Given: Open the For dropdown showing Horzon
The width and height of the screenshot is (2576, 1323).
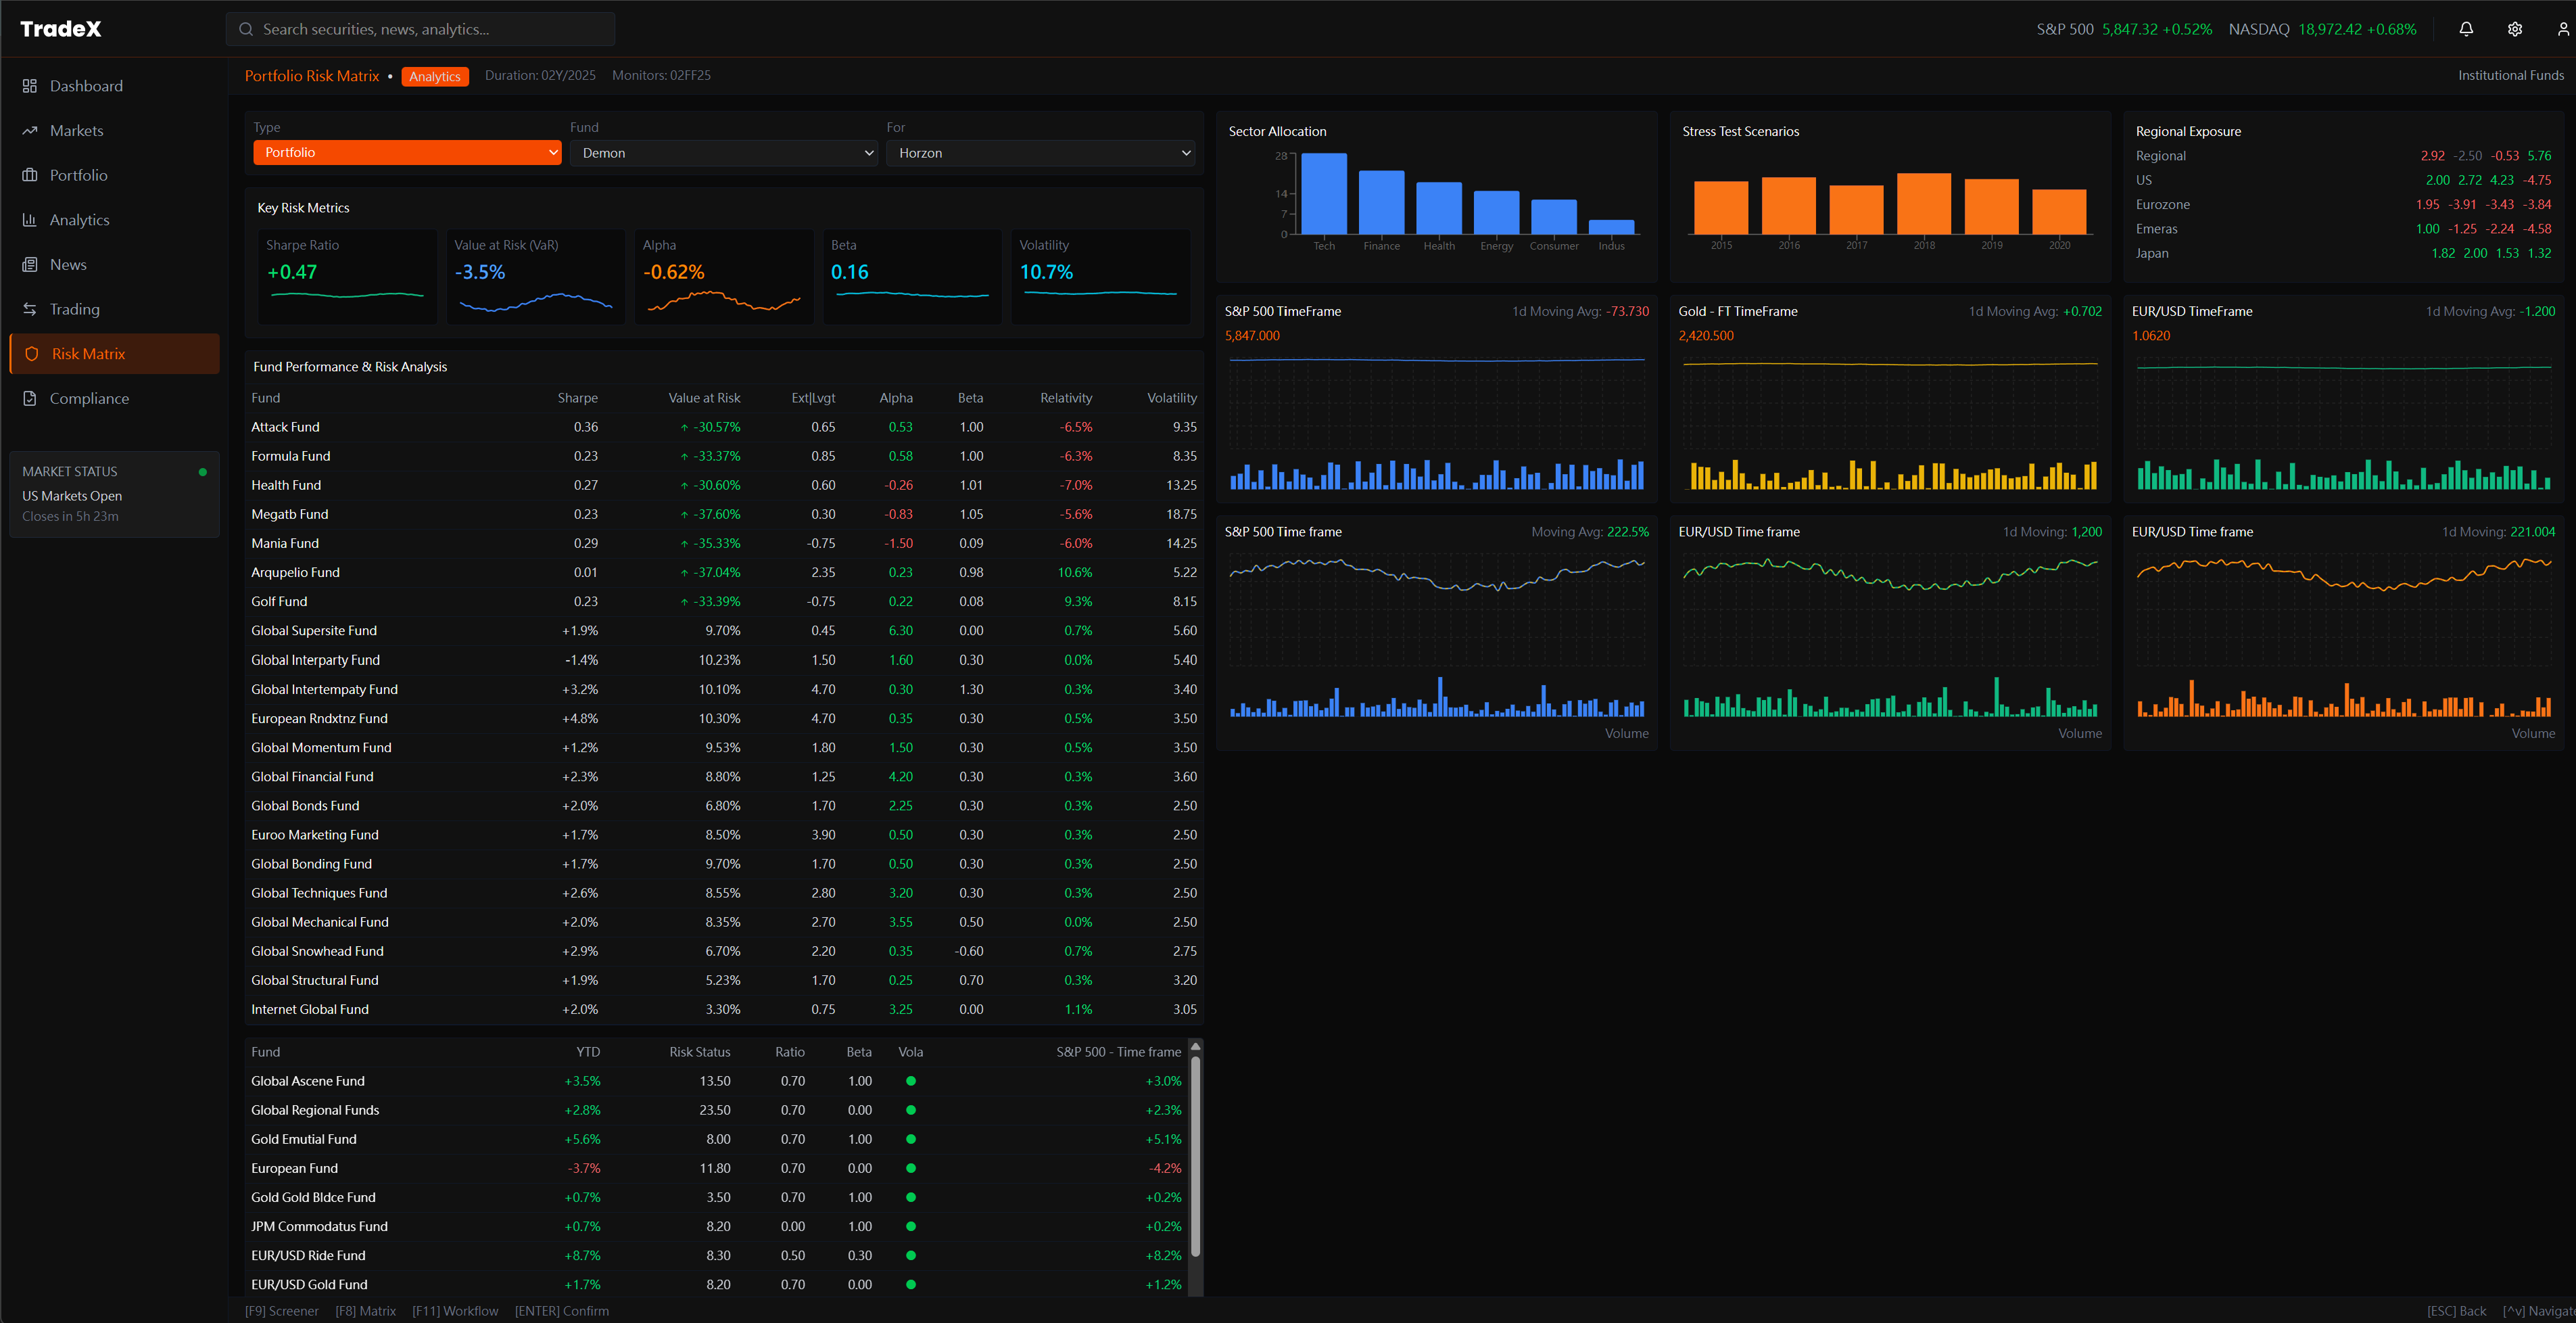Looking at the screenshot, I should point(1039,152).
